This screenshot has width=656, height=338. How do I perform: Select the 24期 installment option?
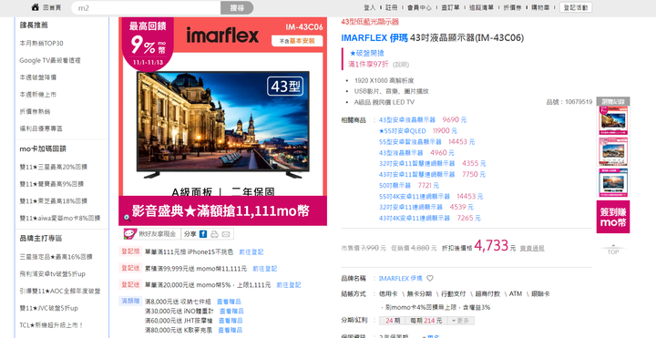(393, 321)
